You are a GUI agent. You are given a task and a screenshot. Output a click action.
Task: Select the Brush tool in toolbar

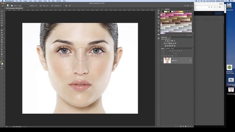tap(2, 28)
